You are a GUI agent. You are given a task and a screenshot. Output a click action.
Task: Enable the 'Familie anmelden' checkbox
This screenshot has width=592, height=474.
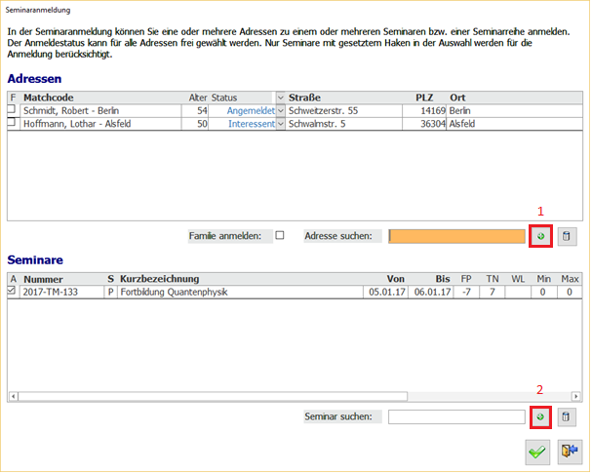pyautogui.click(x=280, y=235)
